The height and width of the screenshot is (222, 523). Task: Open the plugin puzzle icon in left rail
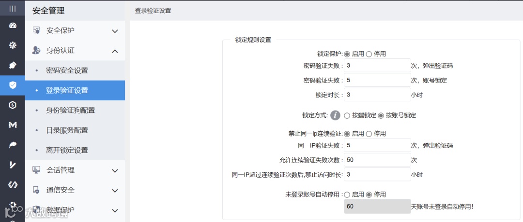pyautogui.click(x=12, y=66)
